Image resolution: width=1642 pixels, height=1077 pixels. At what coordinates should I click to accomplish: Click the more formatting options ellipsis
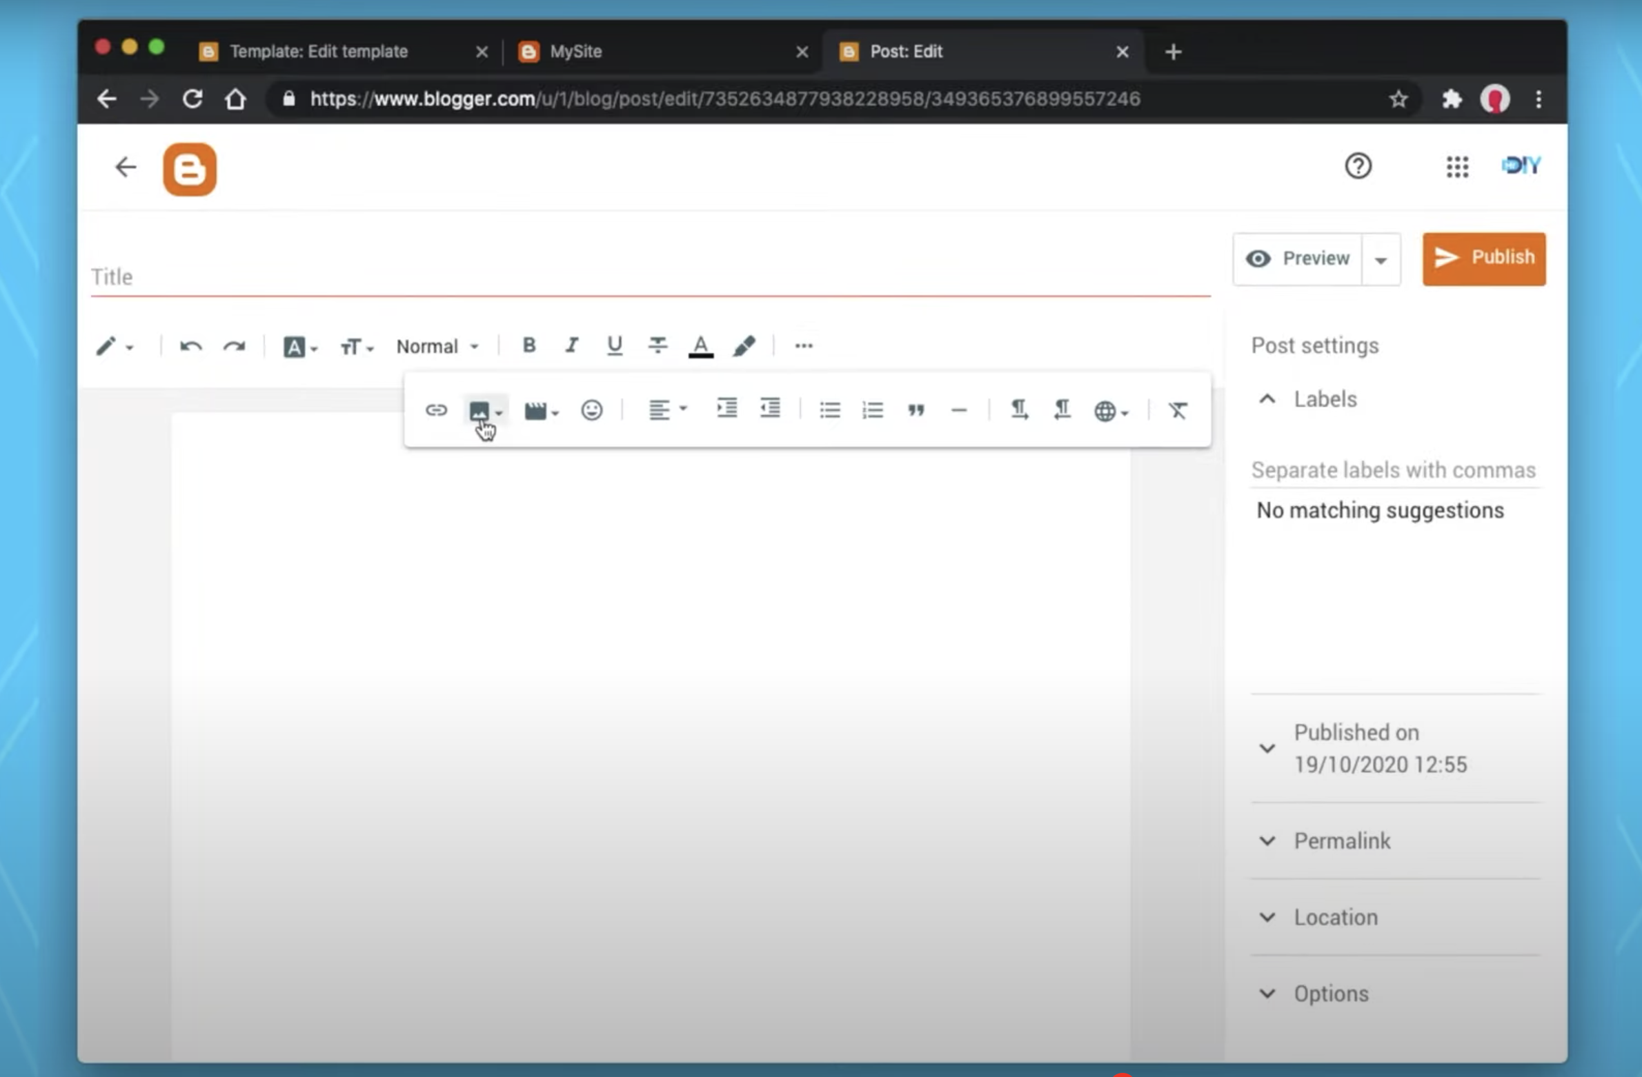(x=802, y=346)
